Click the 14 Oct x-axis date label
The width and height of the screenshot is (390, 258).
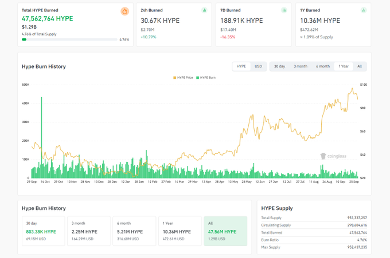click(45, 182)
